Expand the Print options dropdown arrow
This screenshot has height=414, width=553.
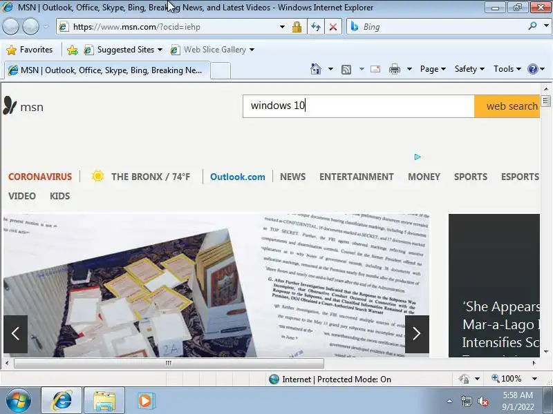(x=409, y=69)
